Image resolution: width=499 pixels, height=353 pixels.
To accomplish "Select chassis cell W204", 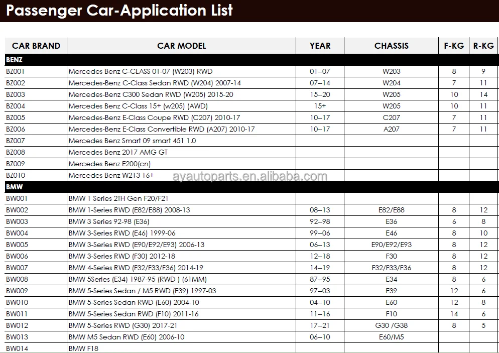I will [x=391, y=83].
